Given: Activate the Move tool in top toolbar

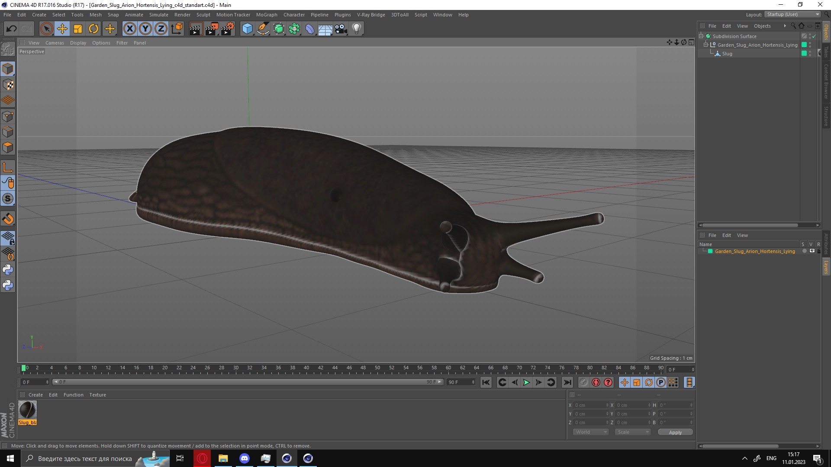Looking at the screenshot, I should coord(62,29).
